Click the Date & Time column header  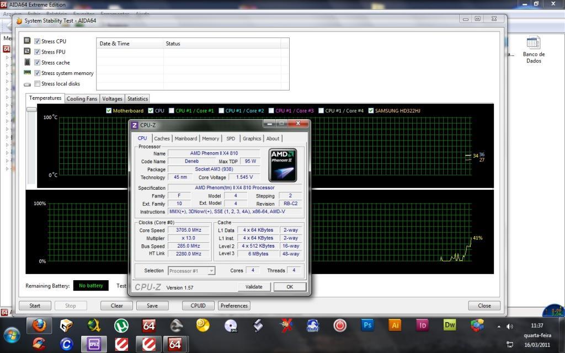click(x=130, y=44)
